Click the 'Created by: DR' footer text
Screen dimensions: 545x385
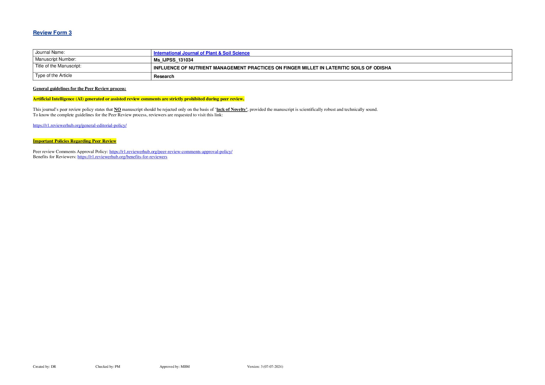click(44, 367)
